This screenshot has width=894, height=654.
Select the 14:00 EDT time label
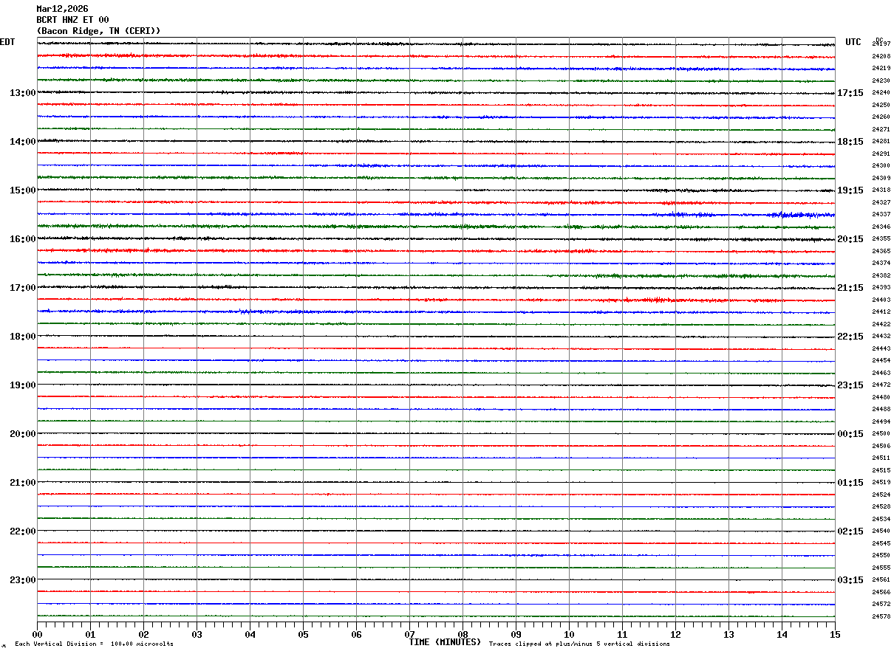(23, 142)
